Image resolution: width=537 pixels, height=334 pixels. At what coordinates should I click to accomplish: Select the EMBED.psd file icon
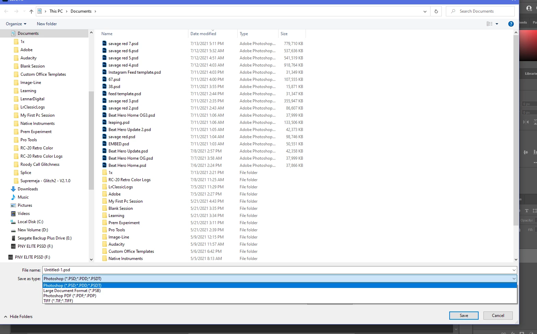coord(104,144)
